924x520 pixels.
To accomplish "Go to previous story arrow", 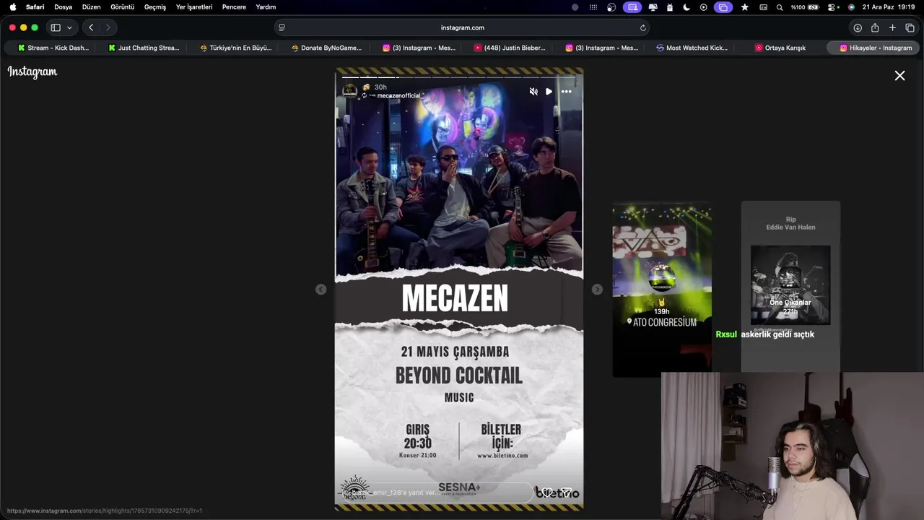I will 321,289.
